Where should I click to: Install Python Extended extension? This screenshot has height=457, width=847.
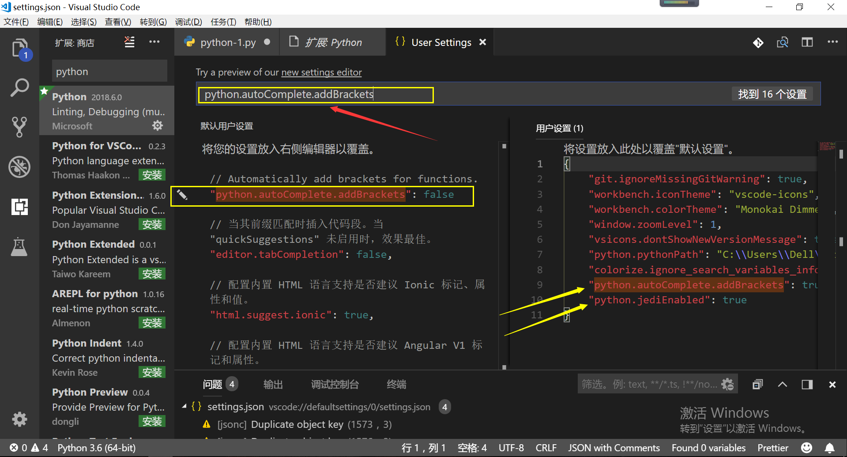152,274
